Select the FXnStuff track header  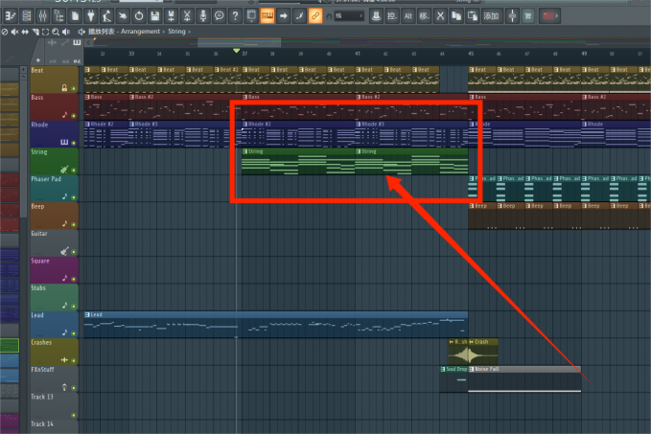coord(54,378)
